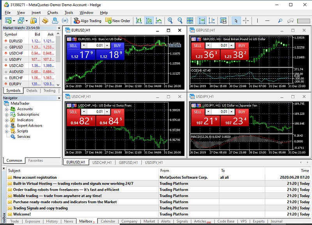
Task: Close the Market Watch panel
Action: 59,28
